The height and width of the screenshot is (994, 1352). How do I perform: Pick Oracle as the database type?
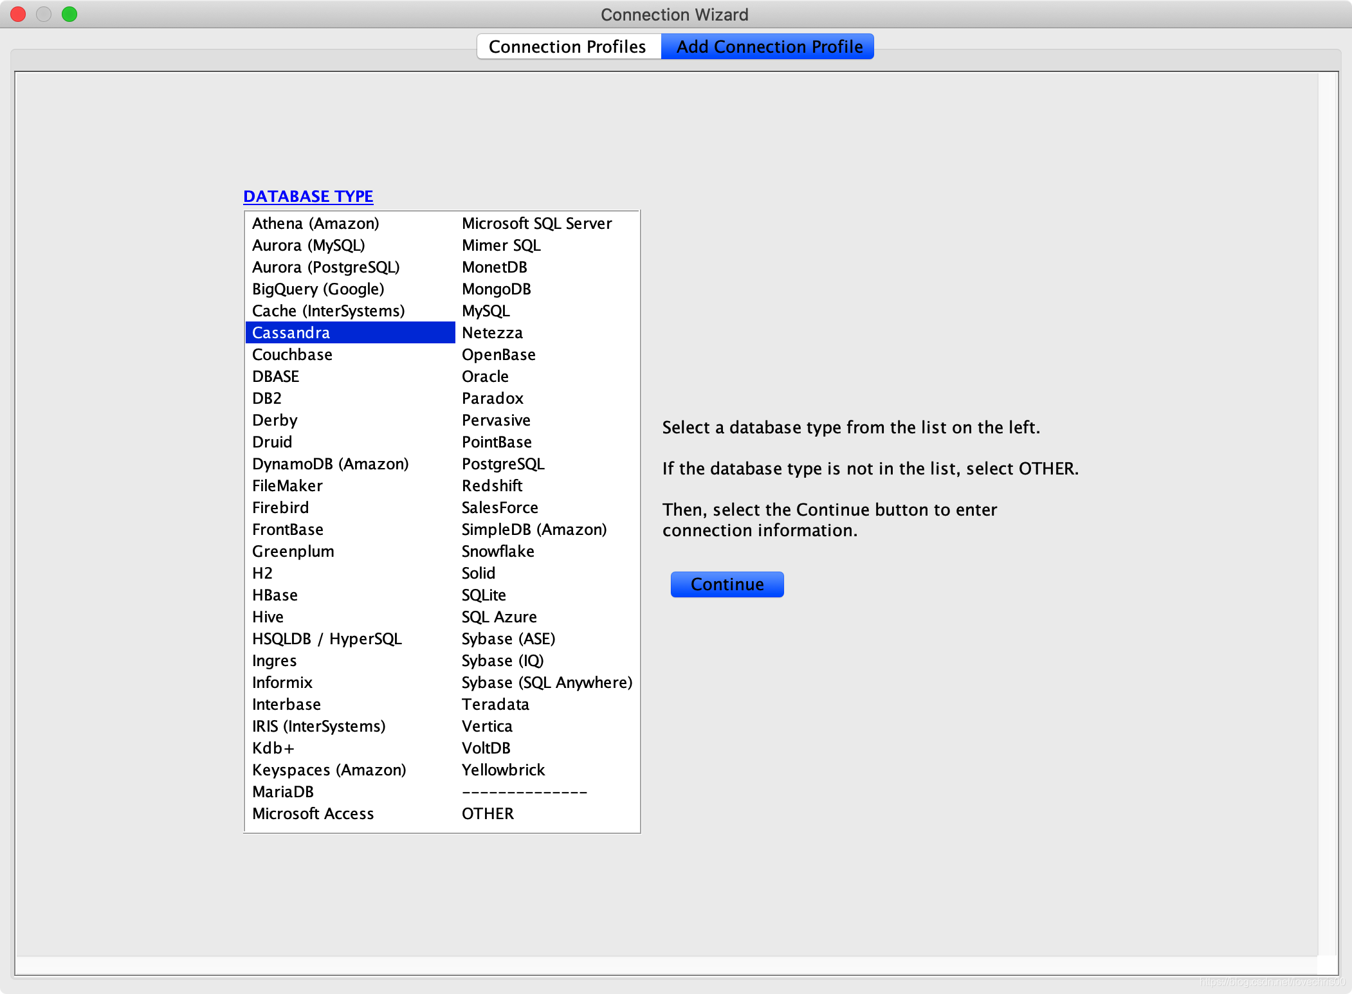(x=485, y=376)
